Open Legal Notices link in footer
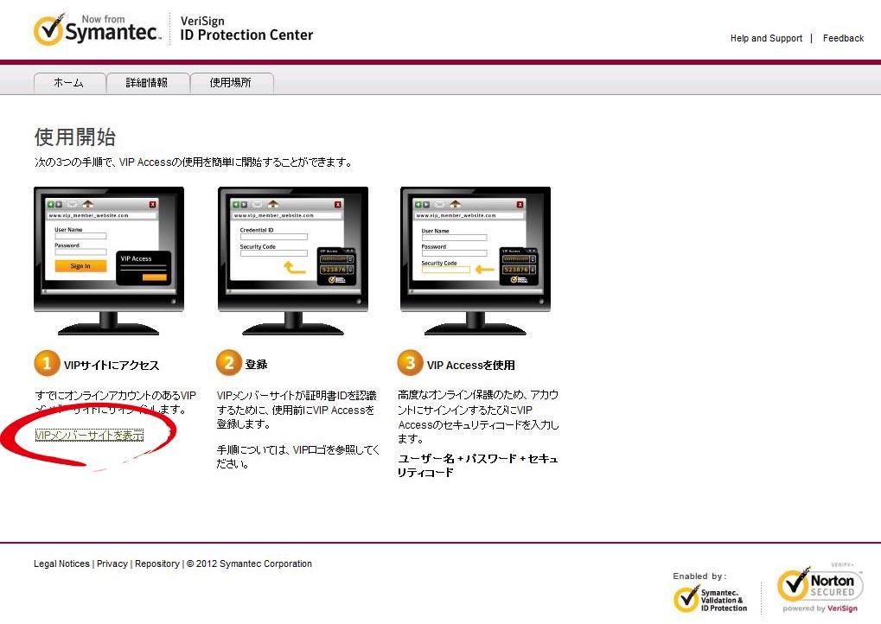881x624 pixels. (x=61, y=564)
